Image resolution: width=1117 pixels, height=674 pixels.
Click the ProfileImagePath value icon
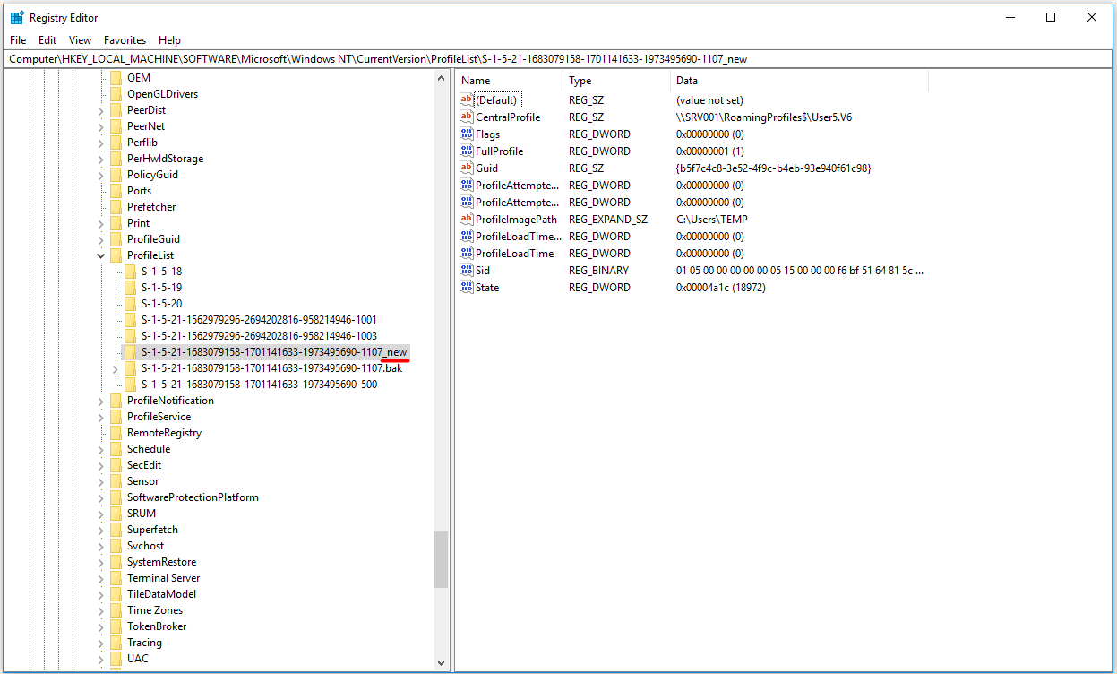(466, 219)
